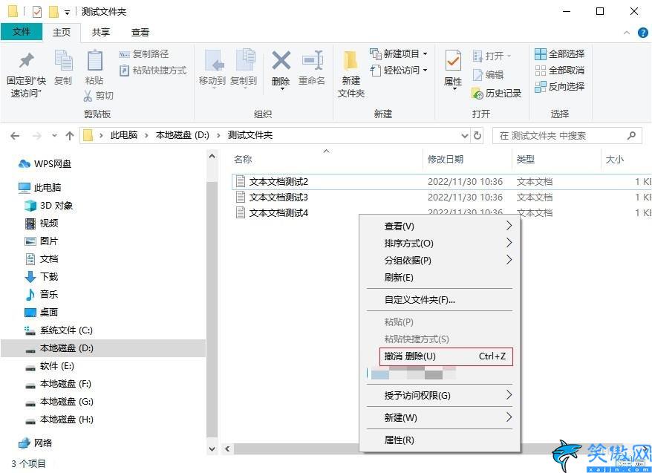This screenshot has width=652, height=473.
Task: Click the Pin to Quick Access icon
Action: (x=26, y=61)
